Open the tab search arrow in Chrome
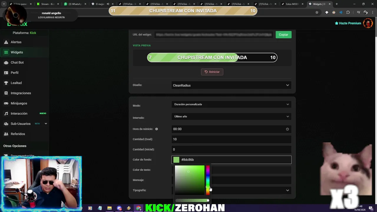This screenshot has width=377, height=212. click(x=4, y=4)
